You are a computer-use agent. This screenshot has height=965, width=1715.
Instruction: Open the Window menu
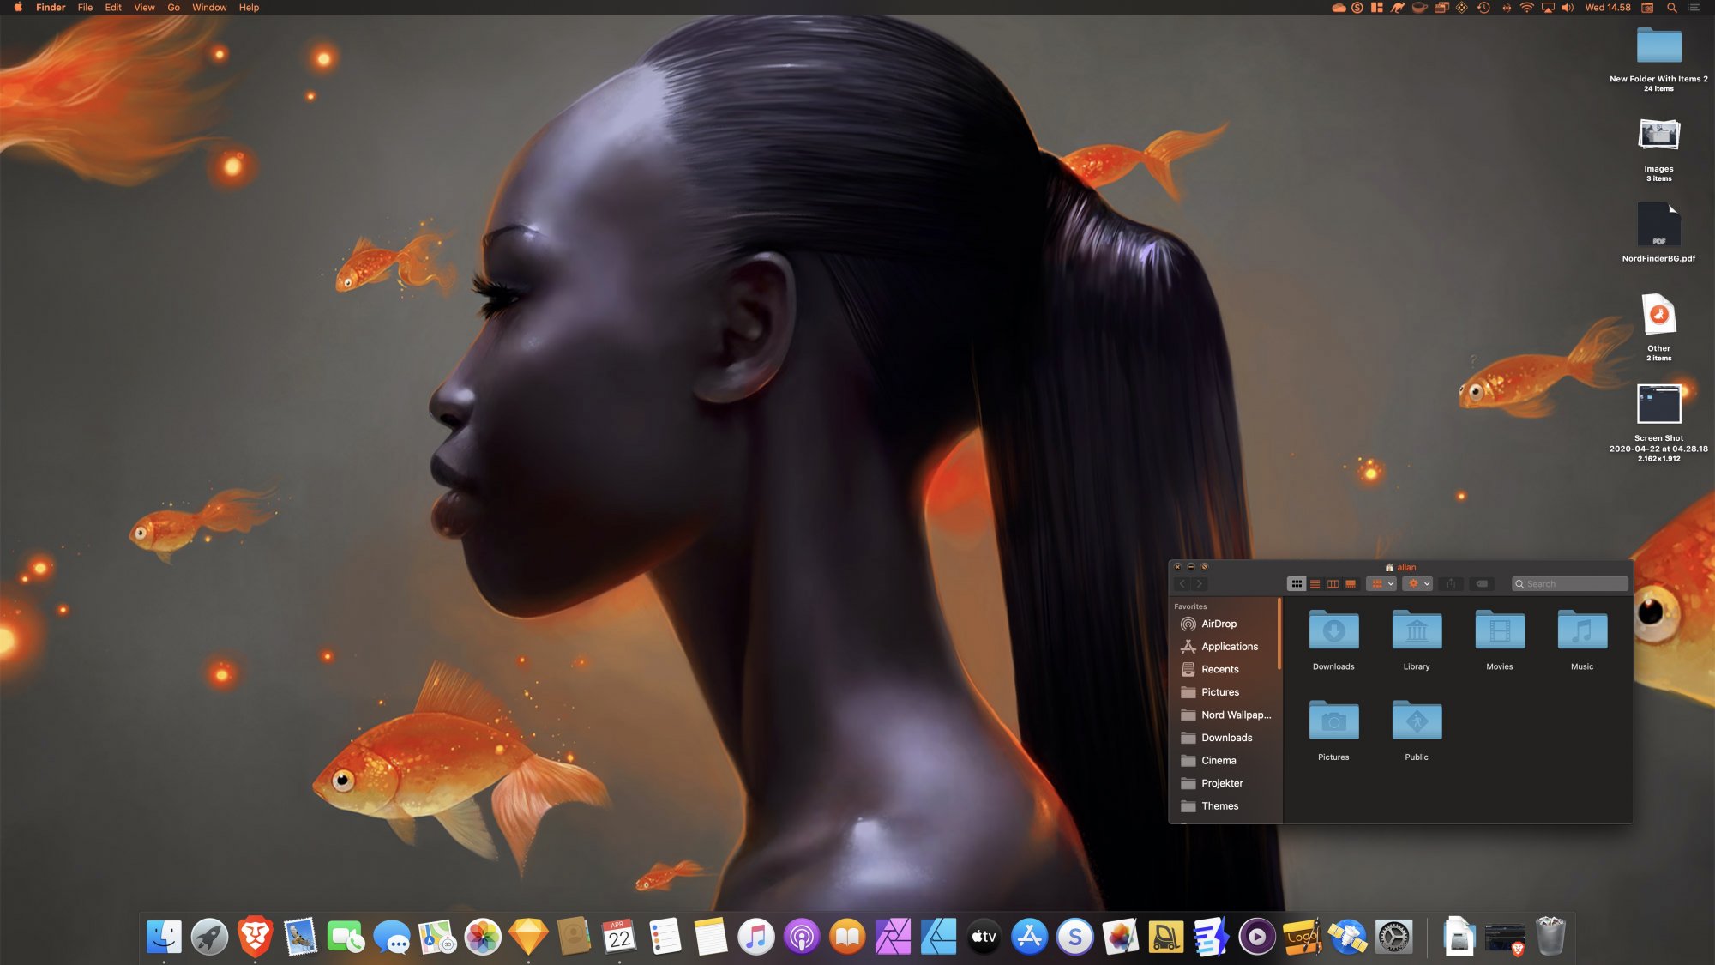coord(209,8)
